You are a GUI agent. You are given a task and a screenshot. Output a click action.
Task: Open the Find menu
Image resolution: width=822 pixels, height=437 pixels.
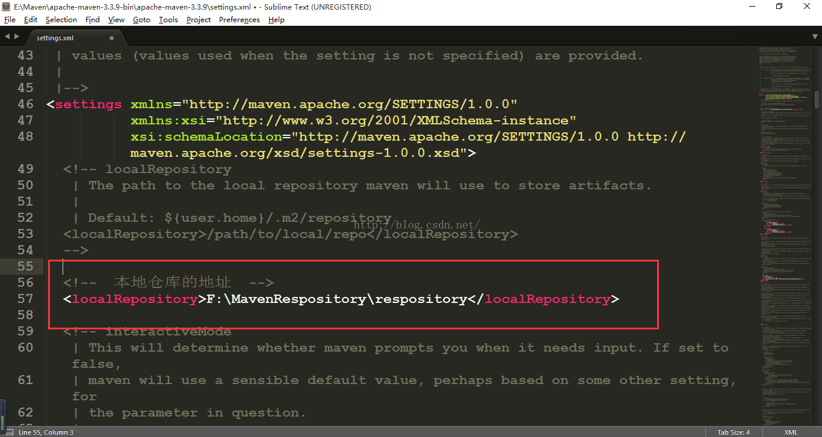93,19
